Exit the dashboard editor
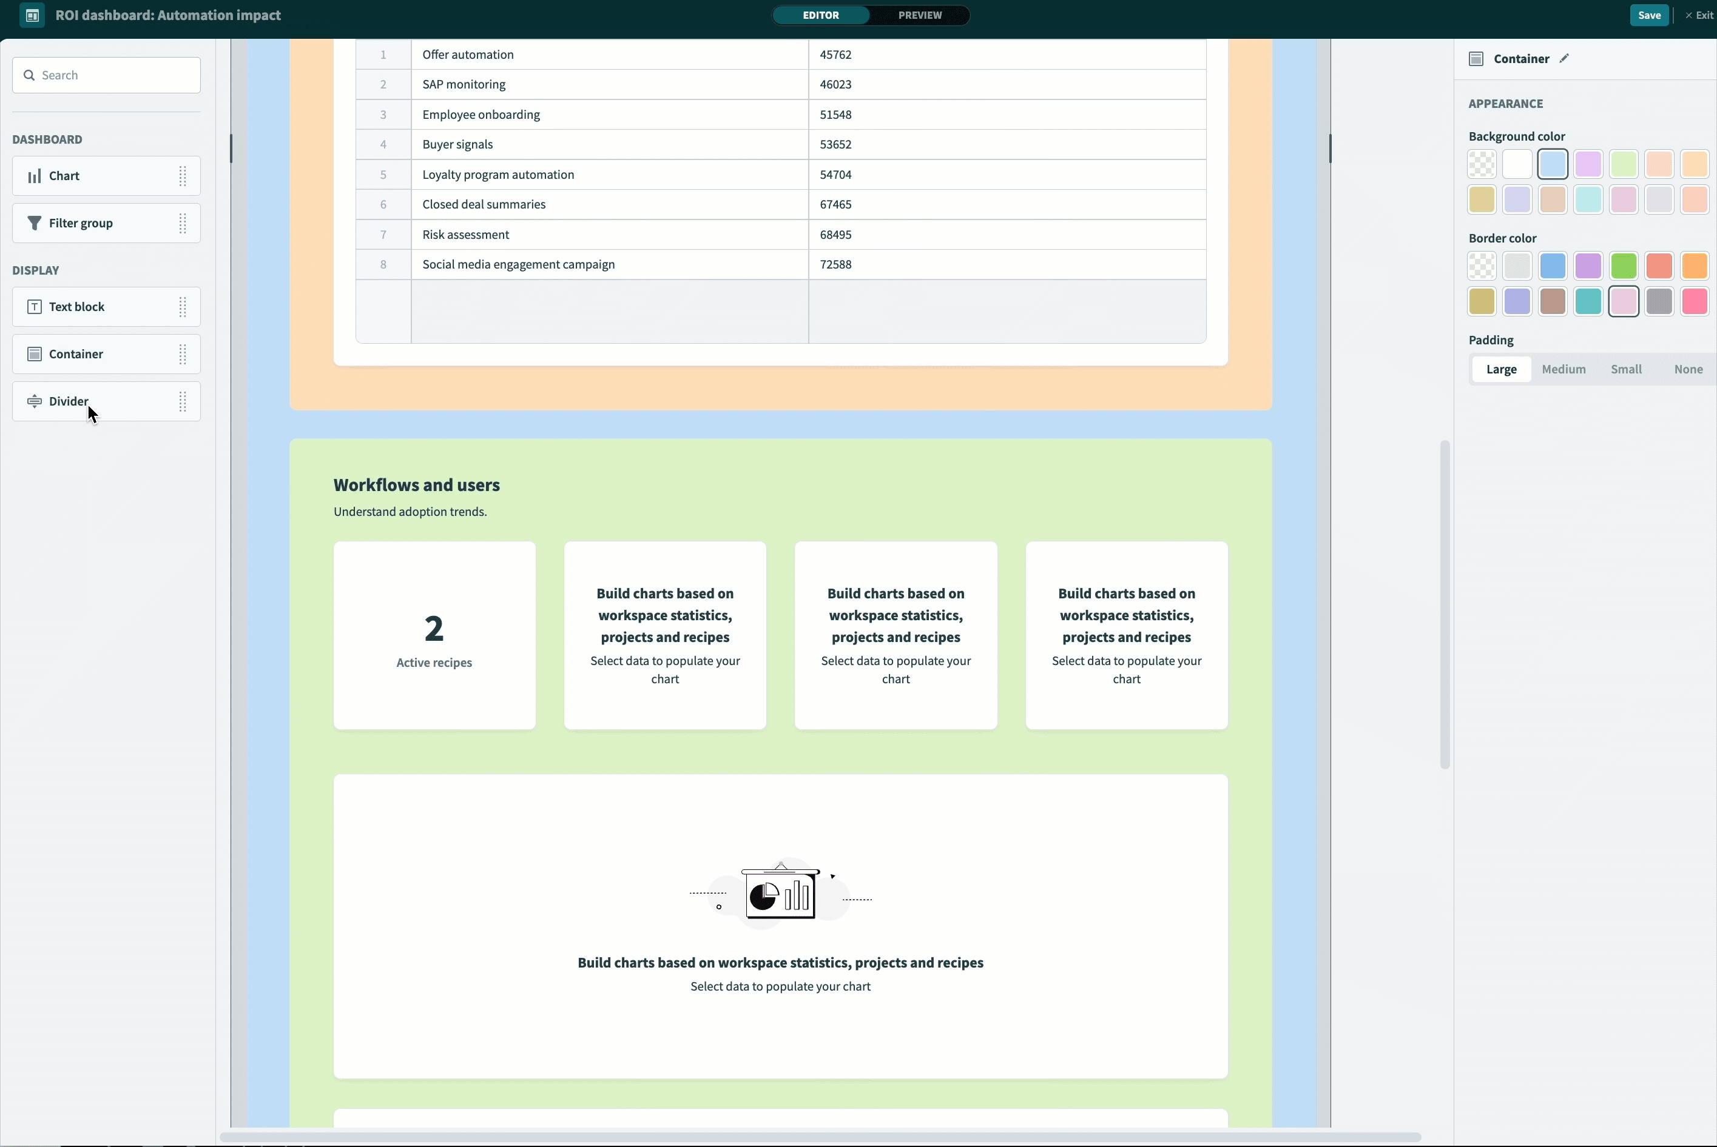 1699,15
